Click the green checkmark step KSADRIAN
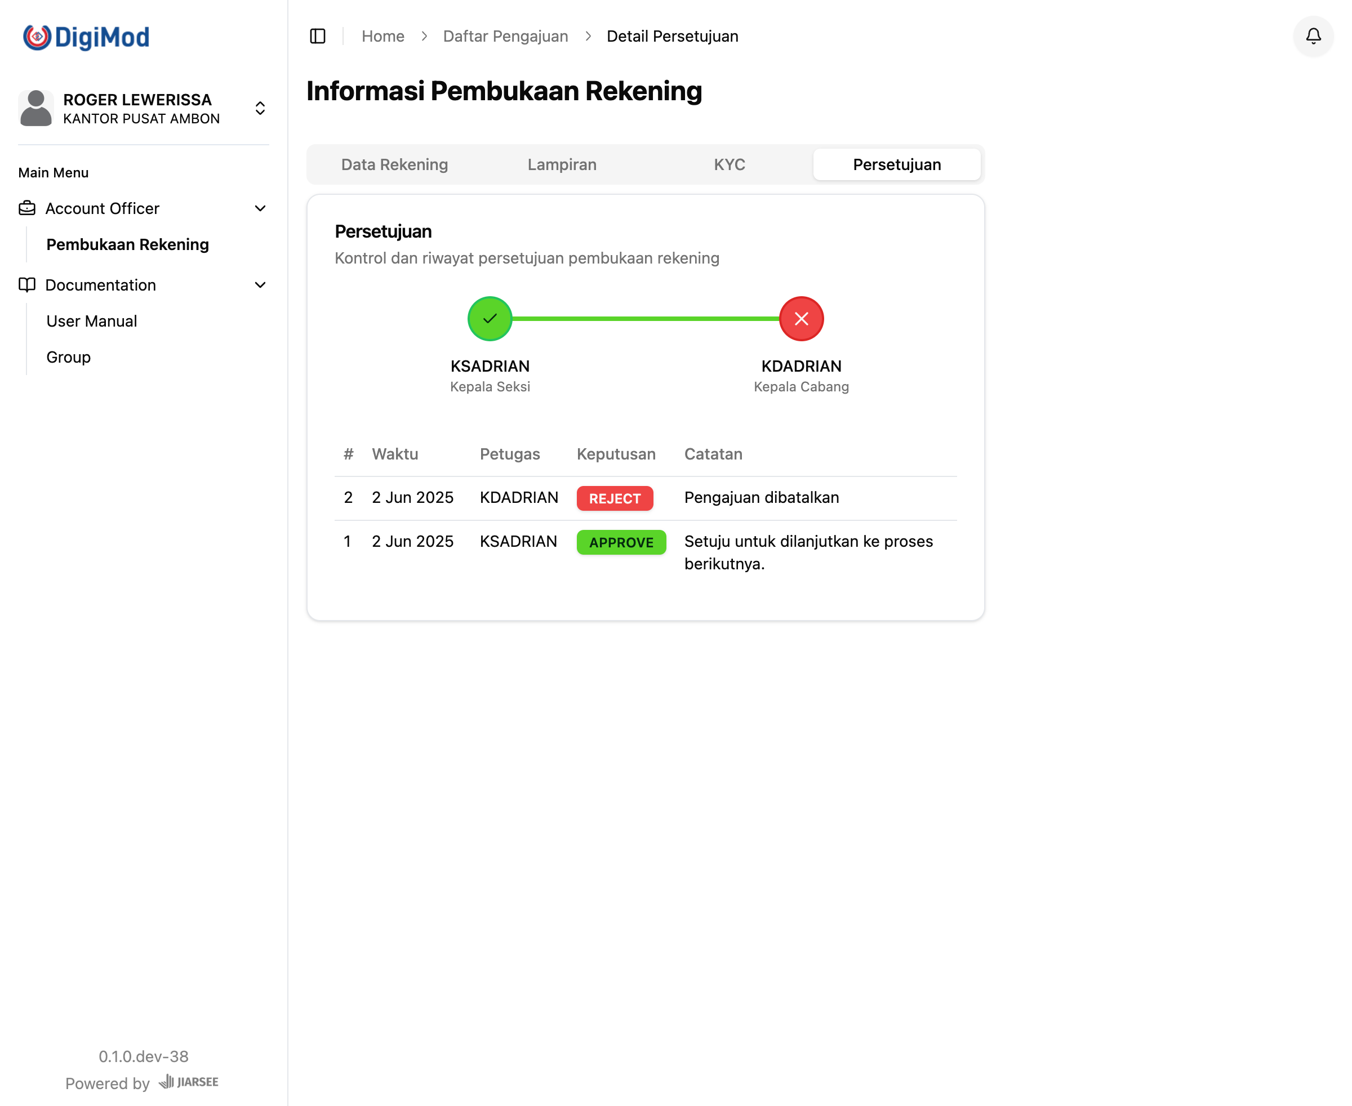This screenshot has height=1106, width=1352. coord(490,319)
